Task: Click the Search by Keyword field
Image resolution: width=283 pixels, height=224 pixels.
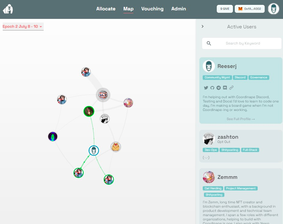Action: click(x=242, y=43)
